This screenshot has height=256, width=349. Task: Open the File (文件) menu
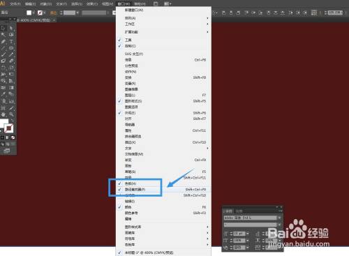click(x=15, y=4)
